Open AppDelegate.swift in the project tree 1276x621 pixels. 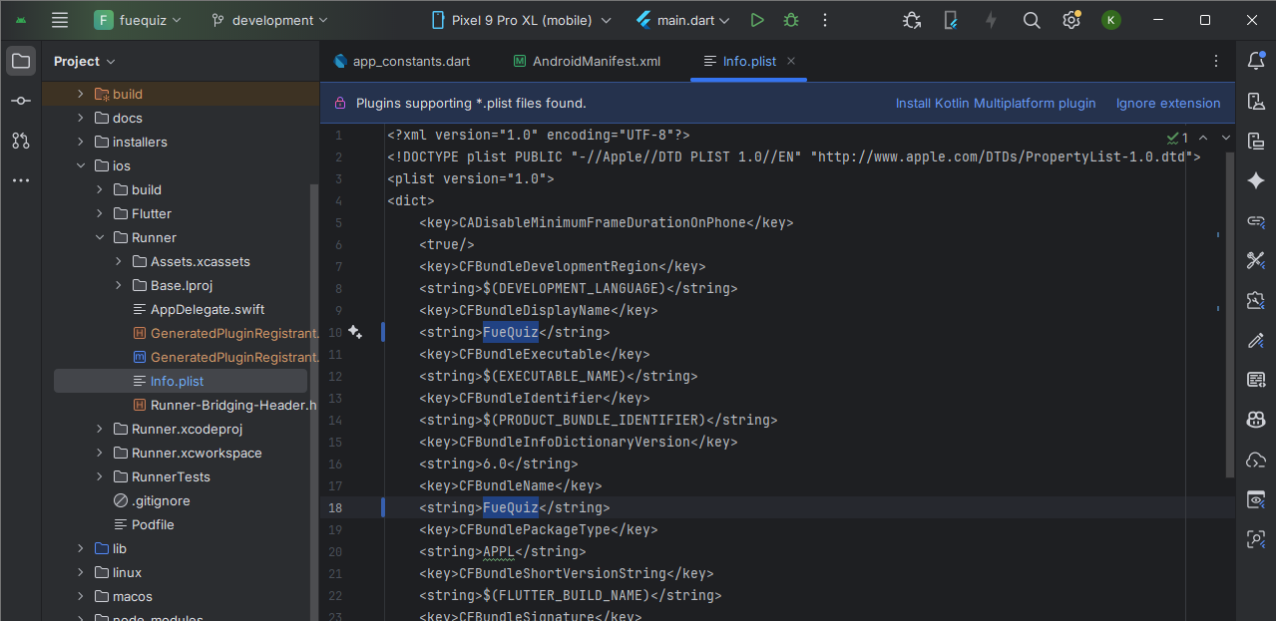[207, 309]
